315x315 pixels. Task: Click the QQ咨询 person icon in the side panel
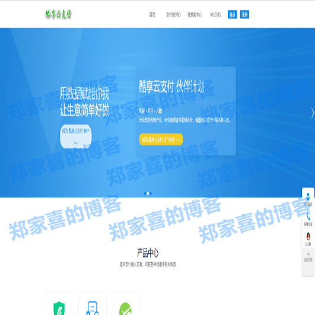click(x=308, y=196)
